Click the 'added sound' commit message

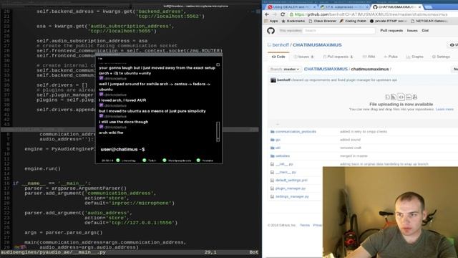coord(350,140)
